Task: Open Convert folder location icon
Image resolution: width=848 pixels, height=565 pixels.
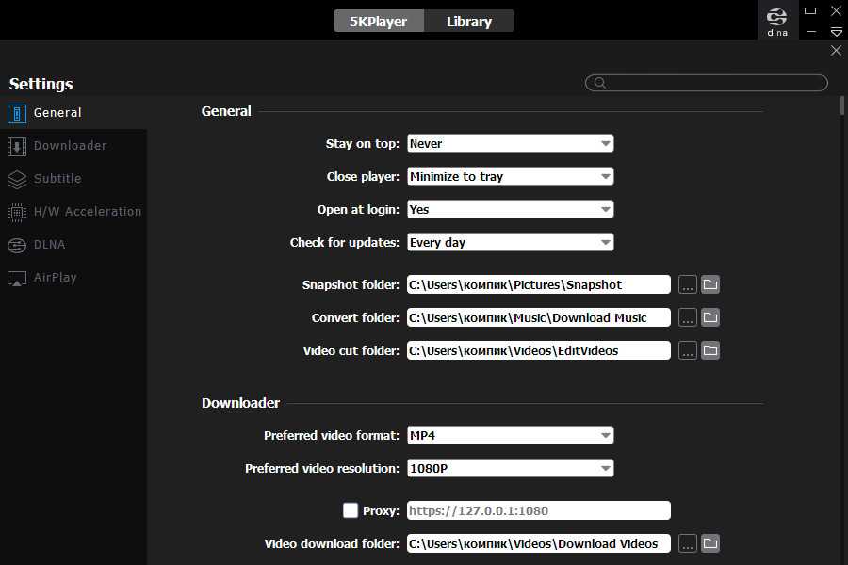Action: pos(710,317)
